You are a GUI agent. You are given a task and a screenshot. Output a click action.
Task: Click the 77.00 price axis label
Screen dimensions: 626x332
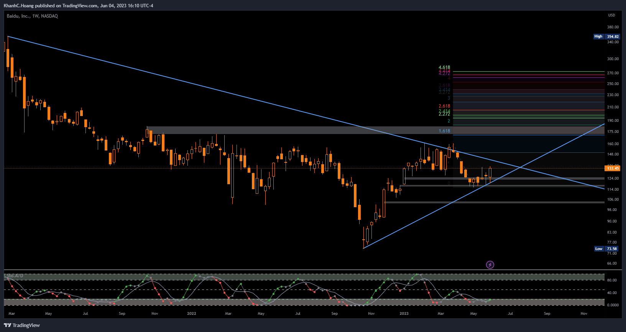612,242
